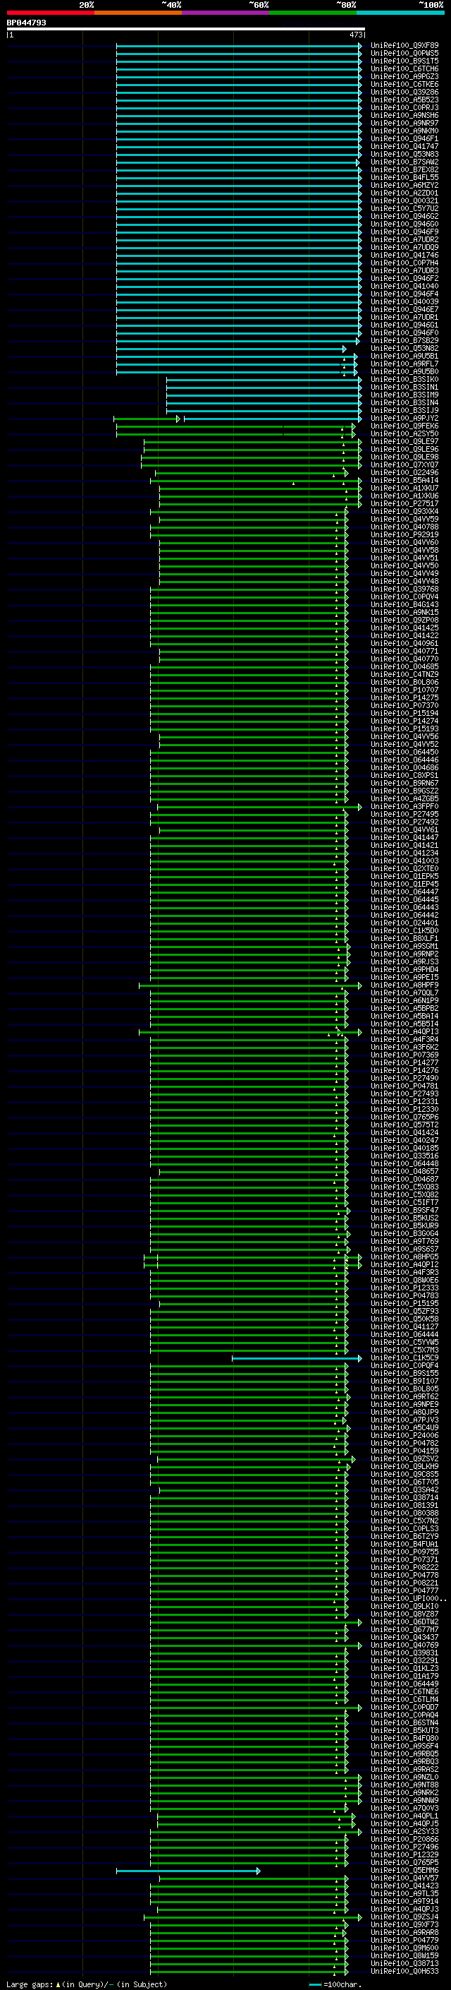Click hit label UniRef100_P09755
The image size is (451, 1990).
coord(404,1552)
